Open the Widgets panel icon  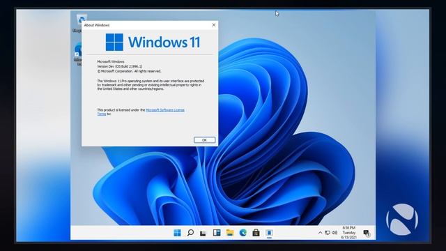[x=217, y=233]
